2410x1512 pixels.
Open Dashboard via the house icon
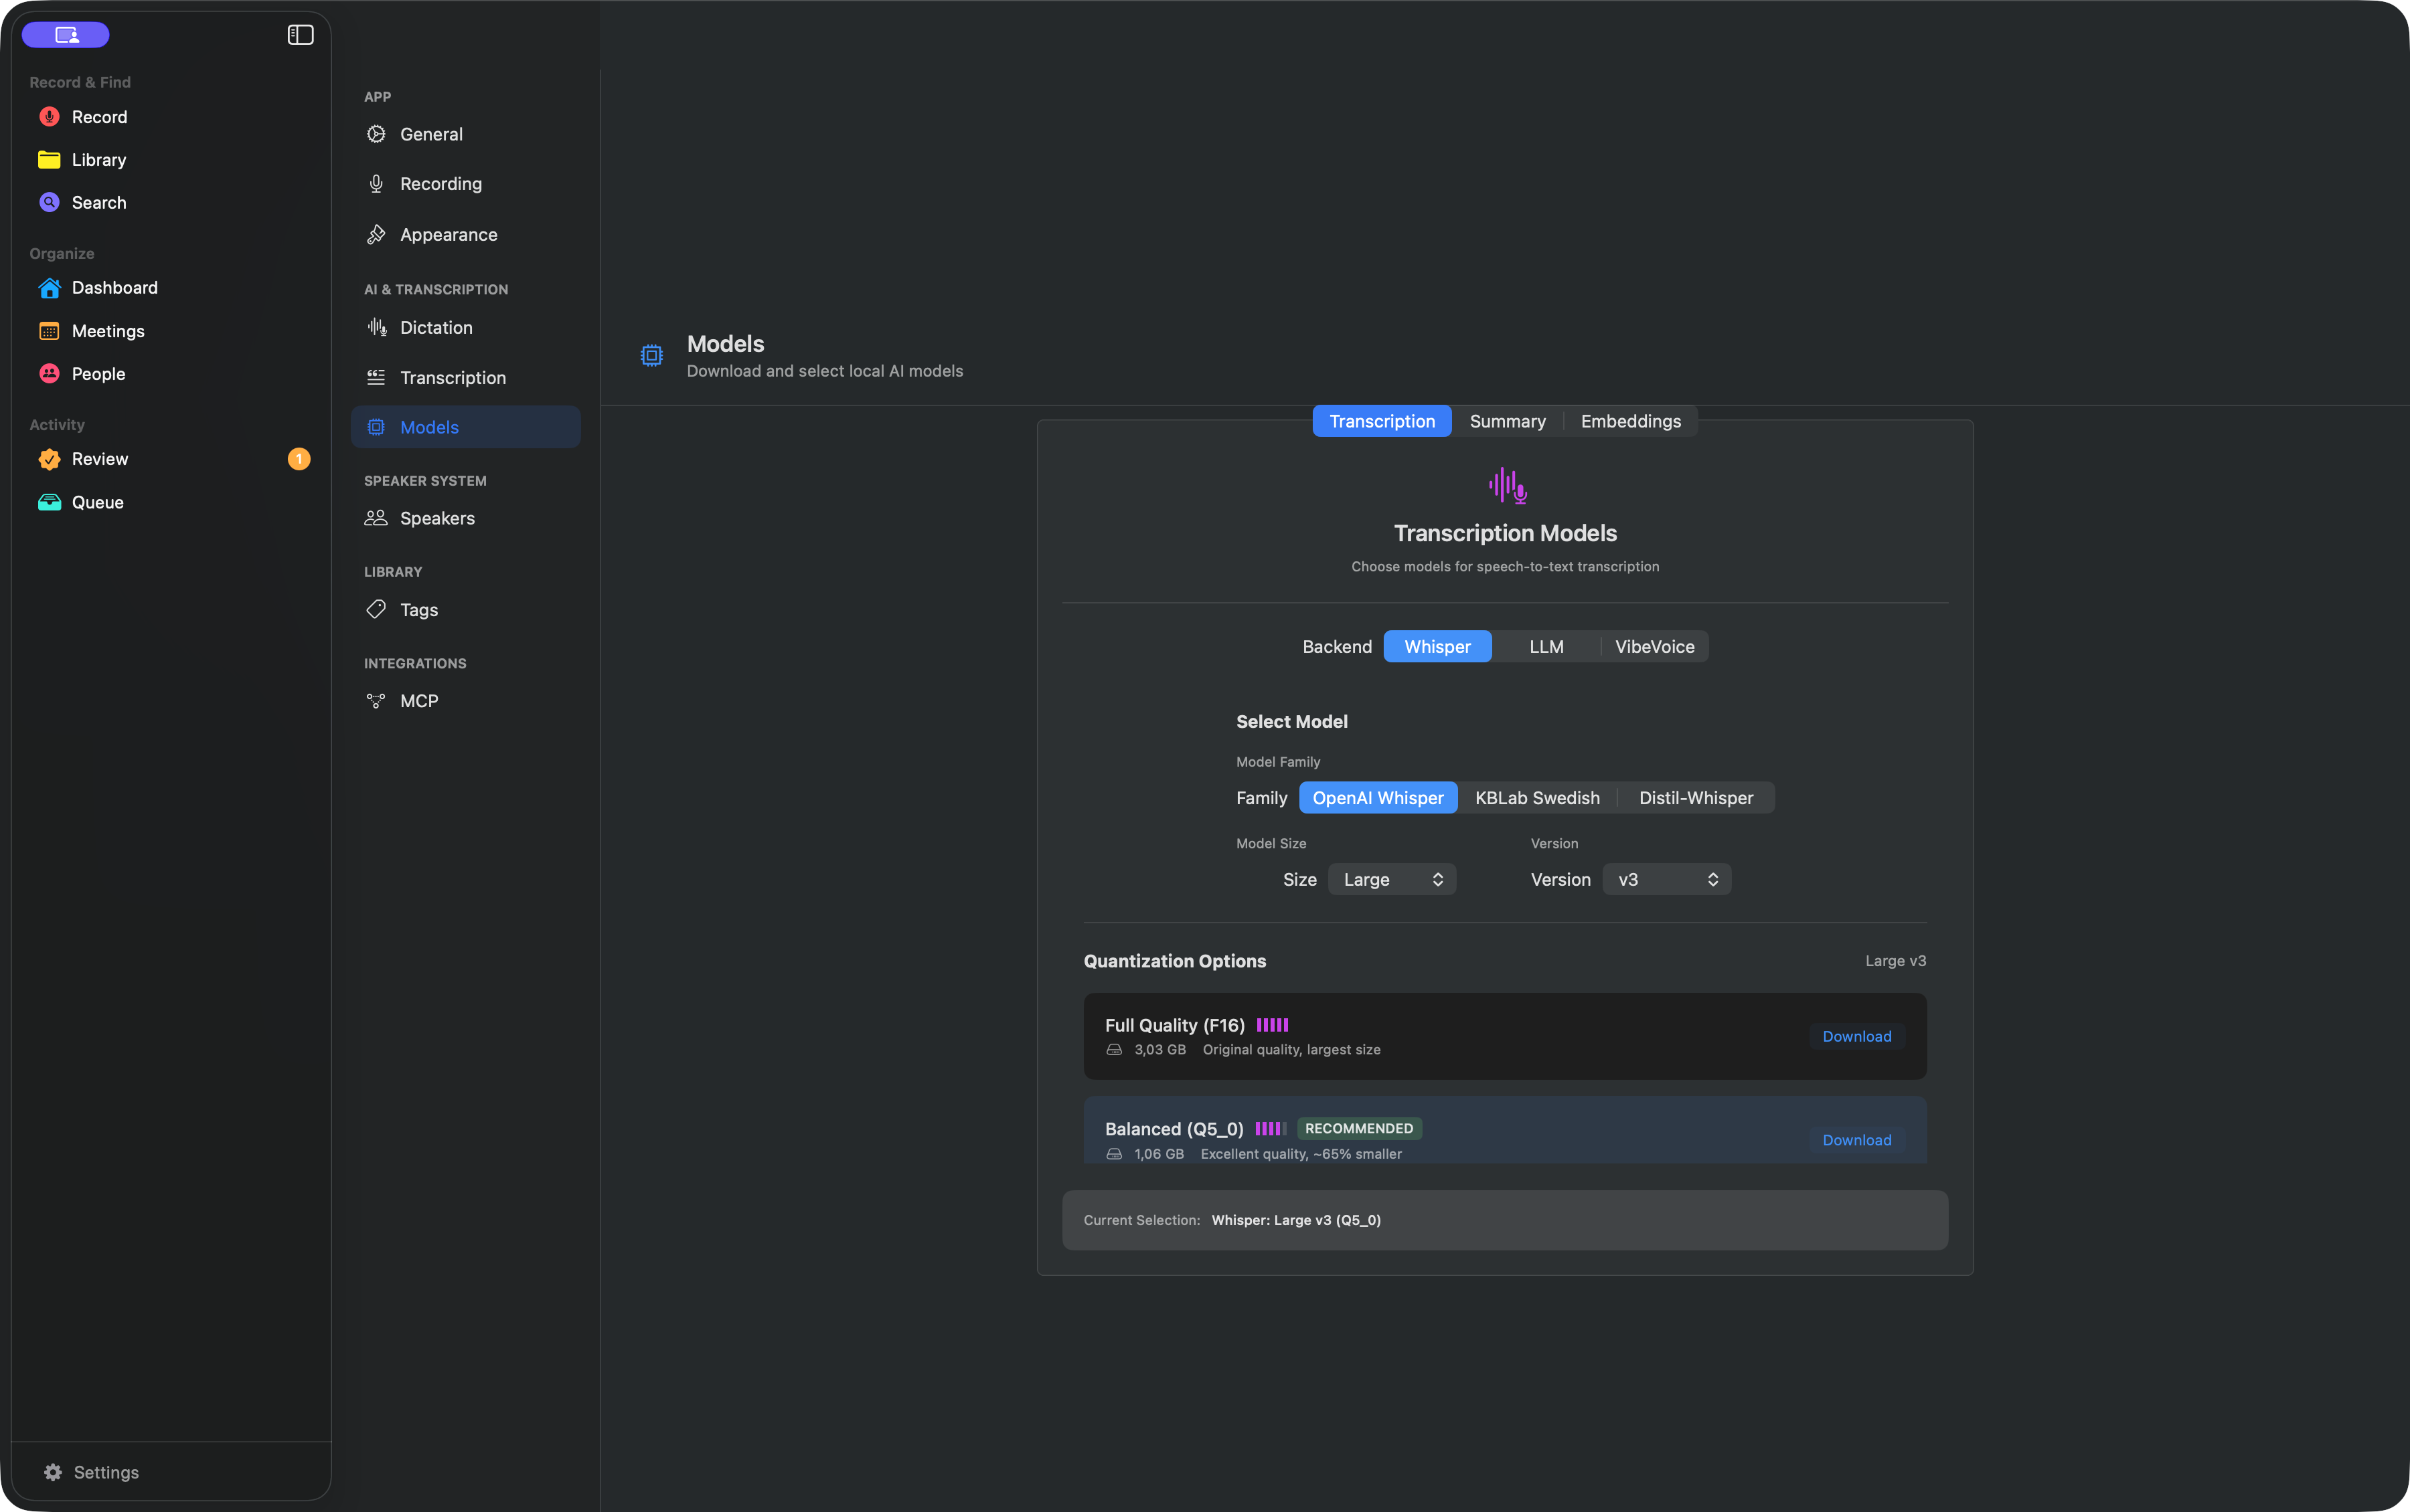(49, 288)
